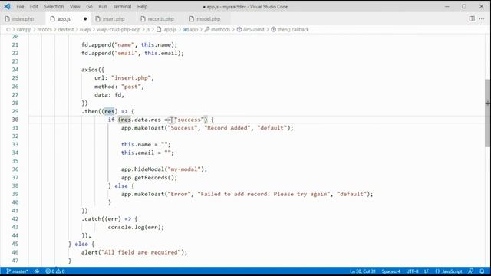This screenshot has width=491, height=276.
Task: Open the editor More Actions ellipsis
Action: (x=482, y=18)
